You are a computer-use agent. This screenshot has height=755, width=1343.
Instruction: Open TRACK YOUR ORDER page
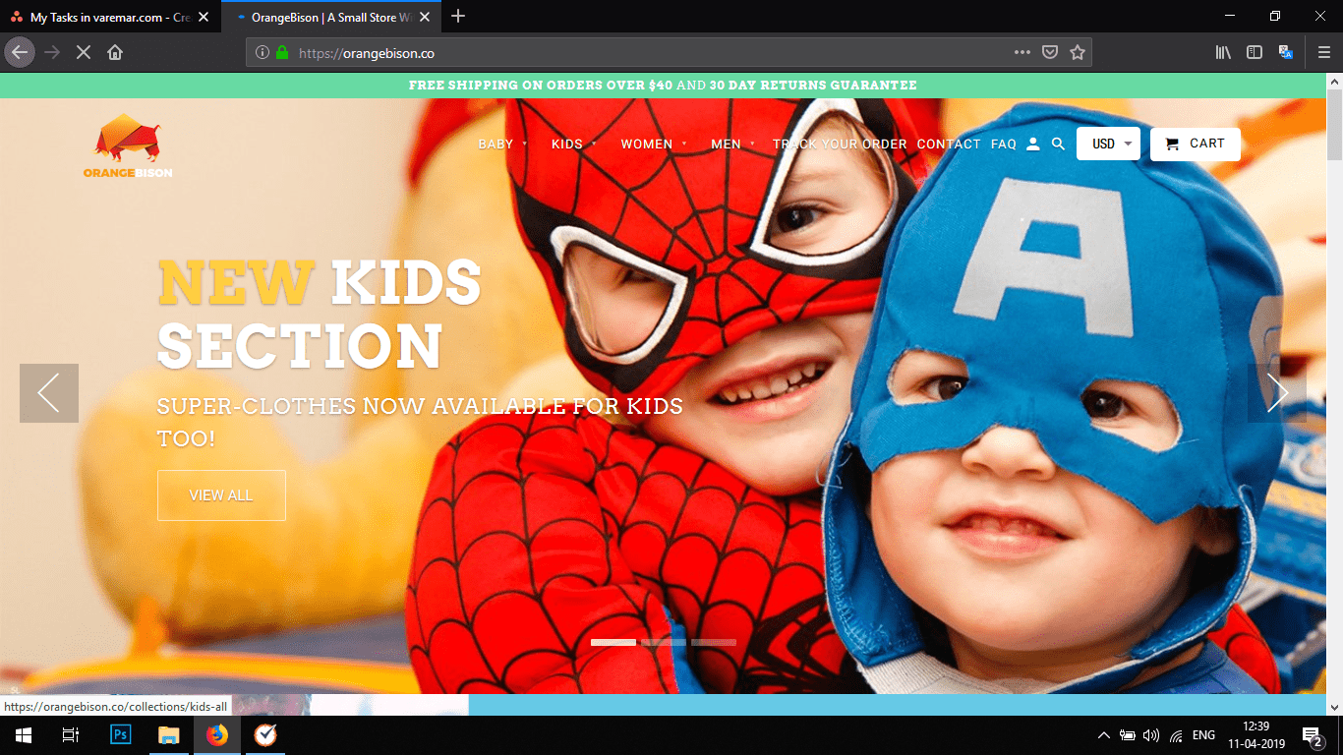(840, 145)
